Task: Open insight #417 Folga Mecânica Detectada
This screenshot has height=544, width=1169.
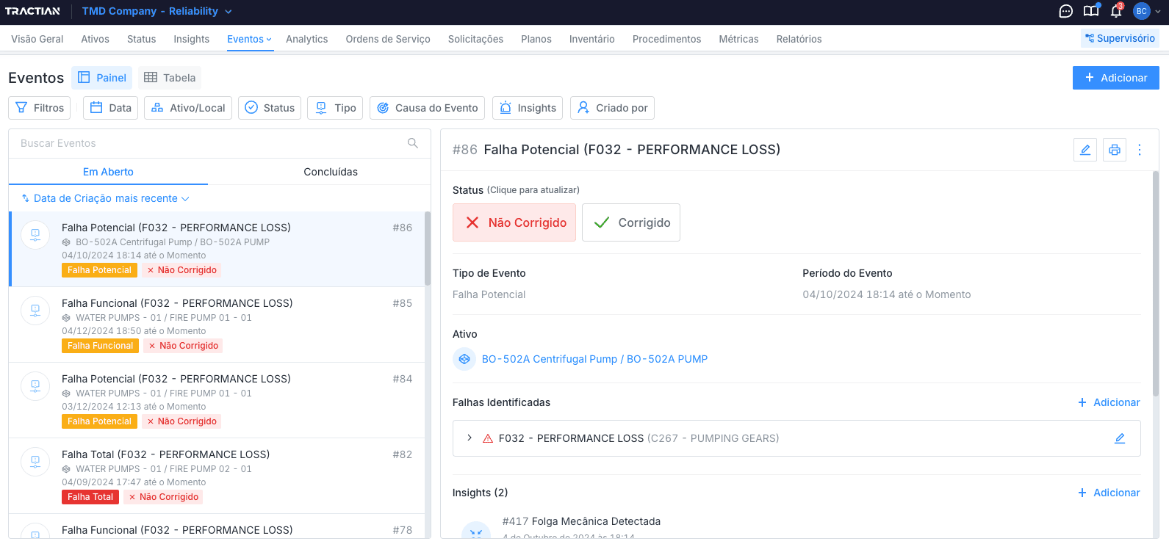Action: tap(581, 521)
